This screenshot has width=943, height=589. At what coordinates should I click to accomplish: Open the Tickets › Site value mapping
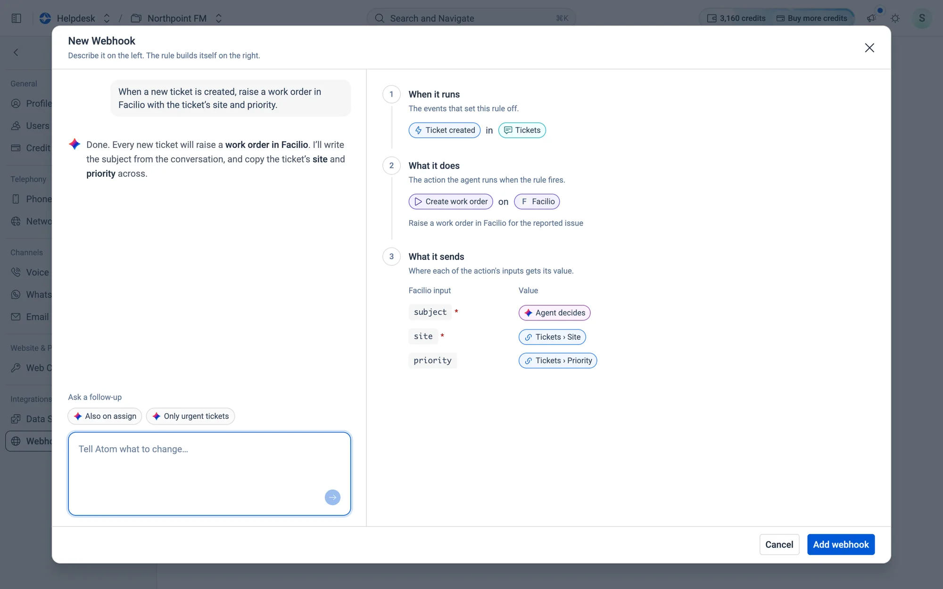(x=552, y=337)
